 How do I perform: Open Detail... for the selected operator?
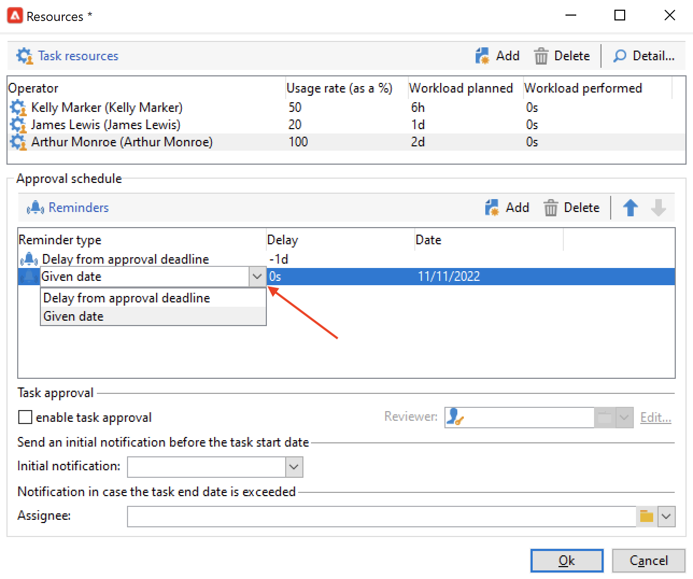(643, 56)
